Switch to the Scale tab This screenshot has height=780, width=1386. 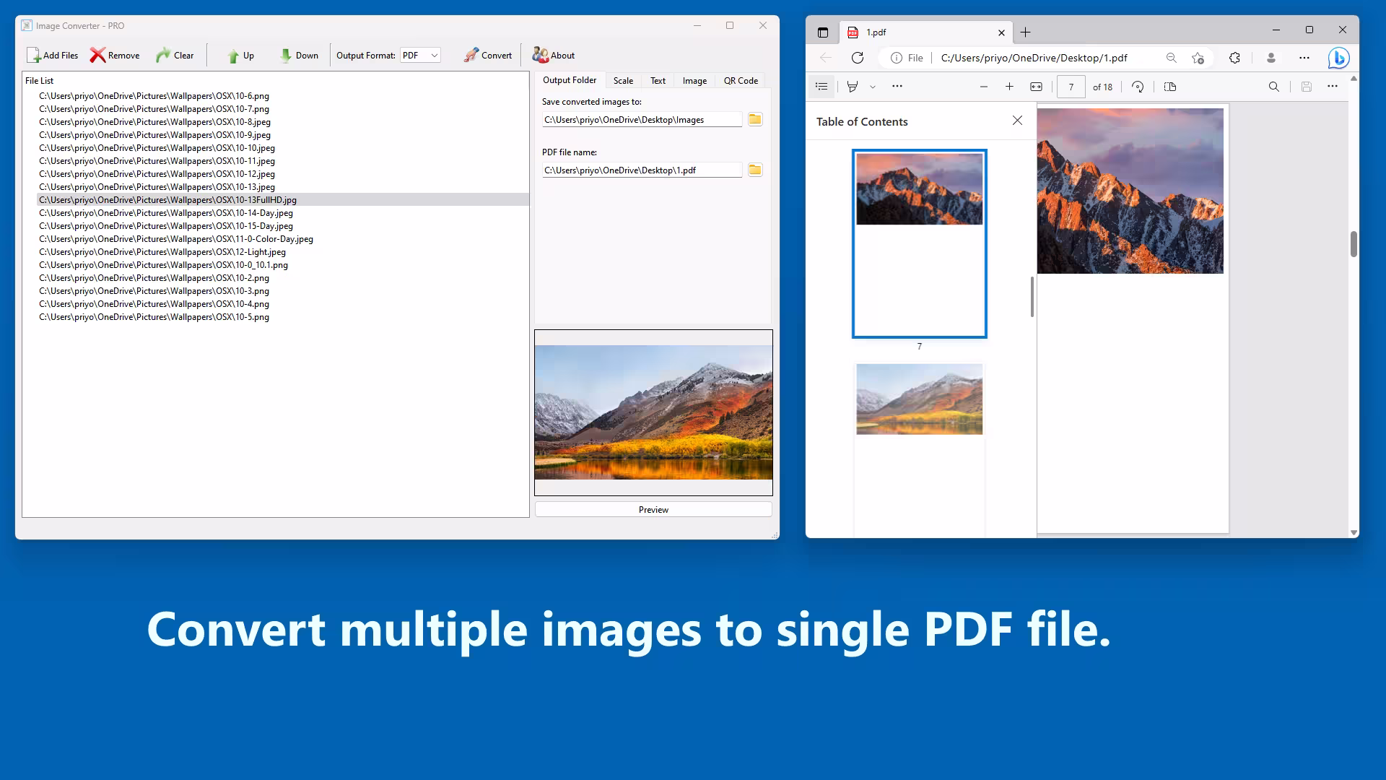click(x=623, y=81)
